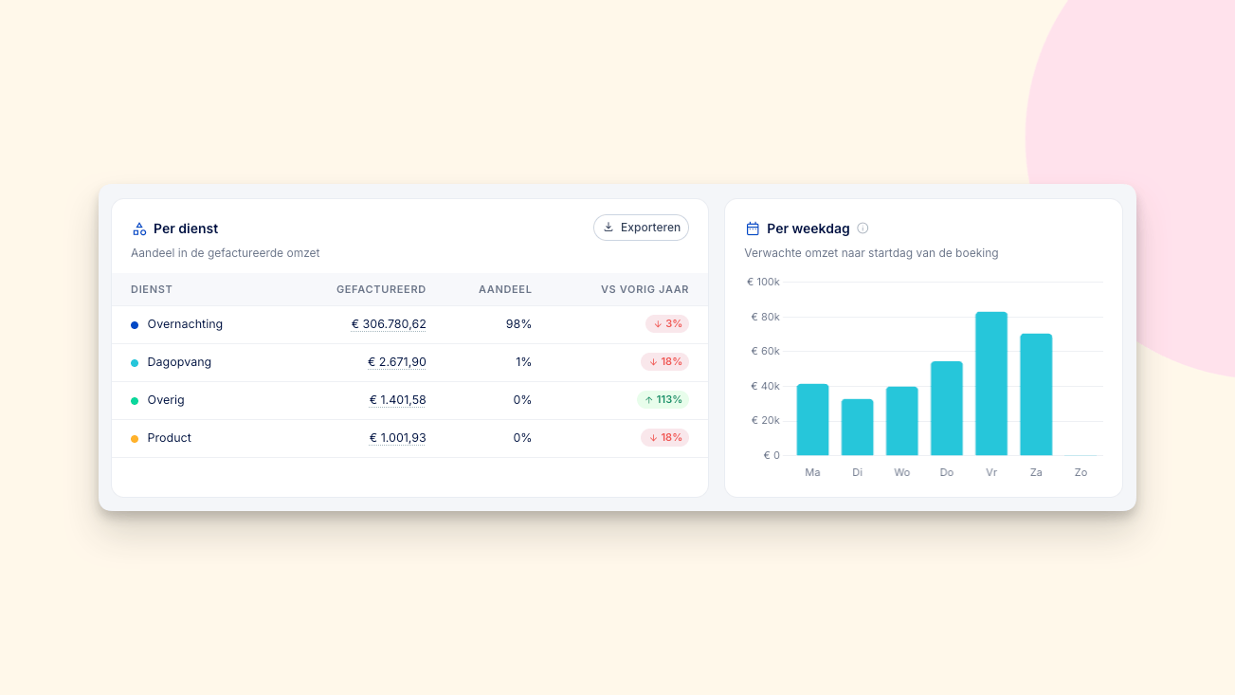Click the green 113% up badge
The height and width of the screenshot is (695, 1235).
pyautogui.click(x=663, y=400)
